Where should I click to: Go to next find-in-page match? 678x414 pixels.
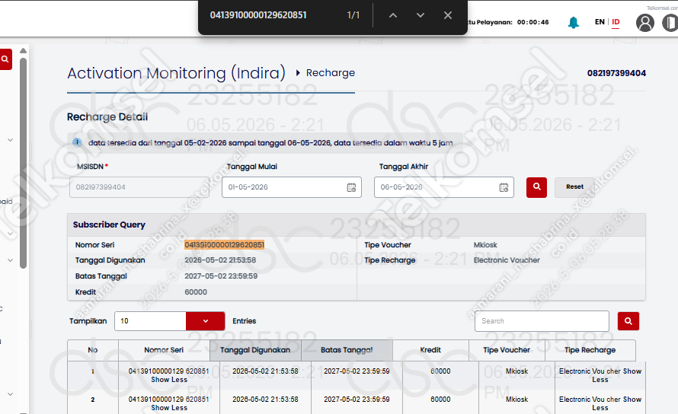(x=420, y=15)
